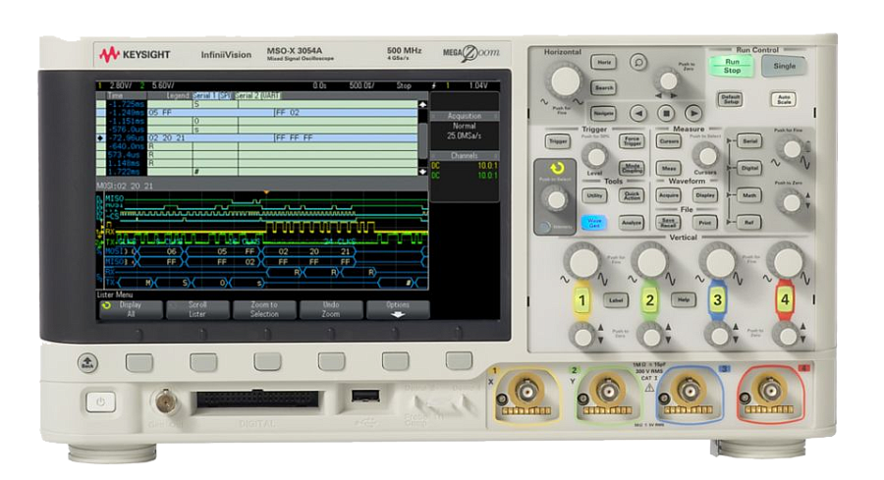Push the Save Recall key
Screen dimensions: 884x480
tap(669, 223)
